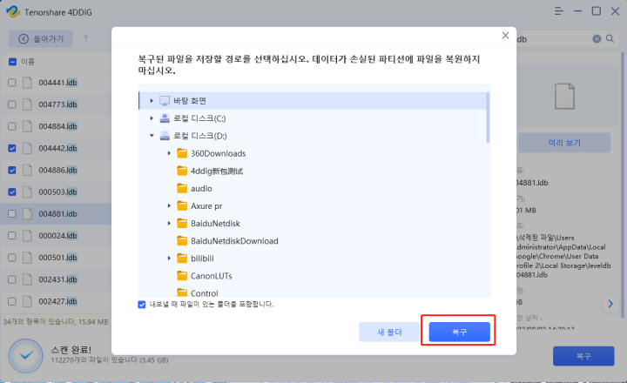627x383 pixels.
Task: Select the Control folder row
Action: pos(313,292)
